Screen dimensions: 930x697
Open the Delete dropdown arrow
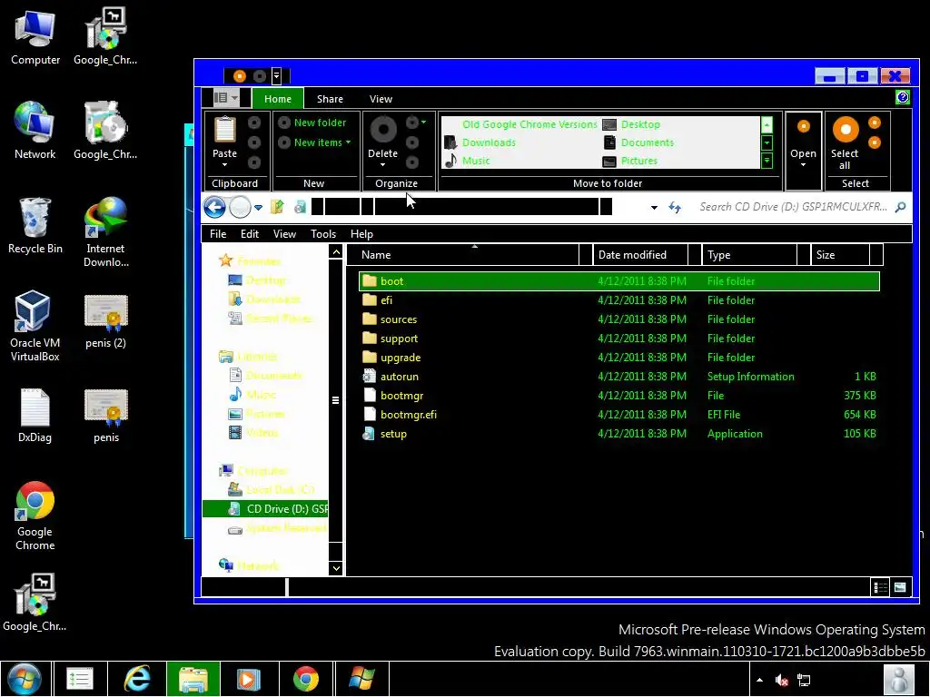click(383, 165)
